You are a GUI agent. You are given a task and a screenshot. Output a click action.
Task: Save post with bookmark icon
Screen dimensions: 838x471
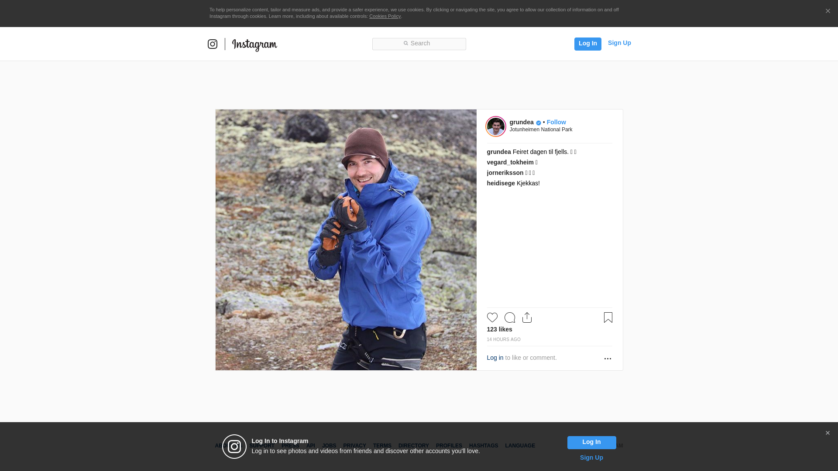click(608, 317)
